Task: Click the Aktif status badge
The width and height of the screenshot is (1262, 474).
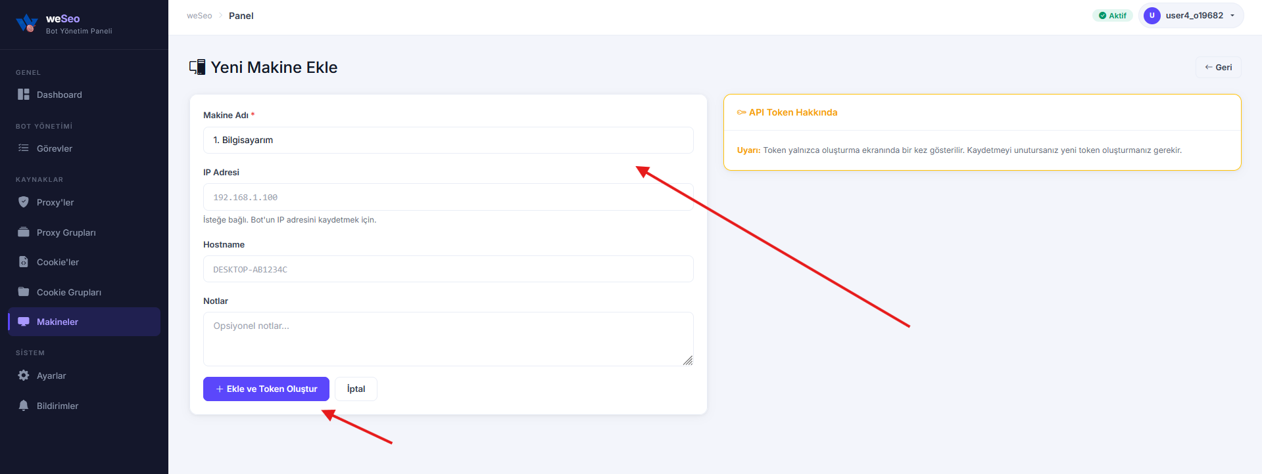Action: pyautogui.click(x=1113, y=16)
